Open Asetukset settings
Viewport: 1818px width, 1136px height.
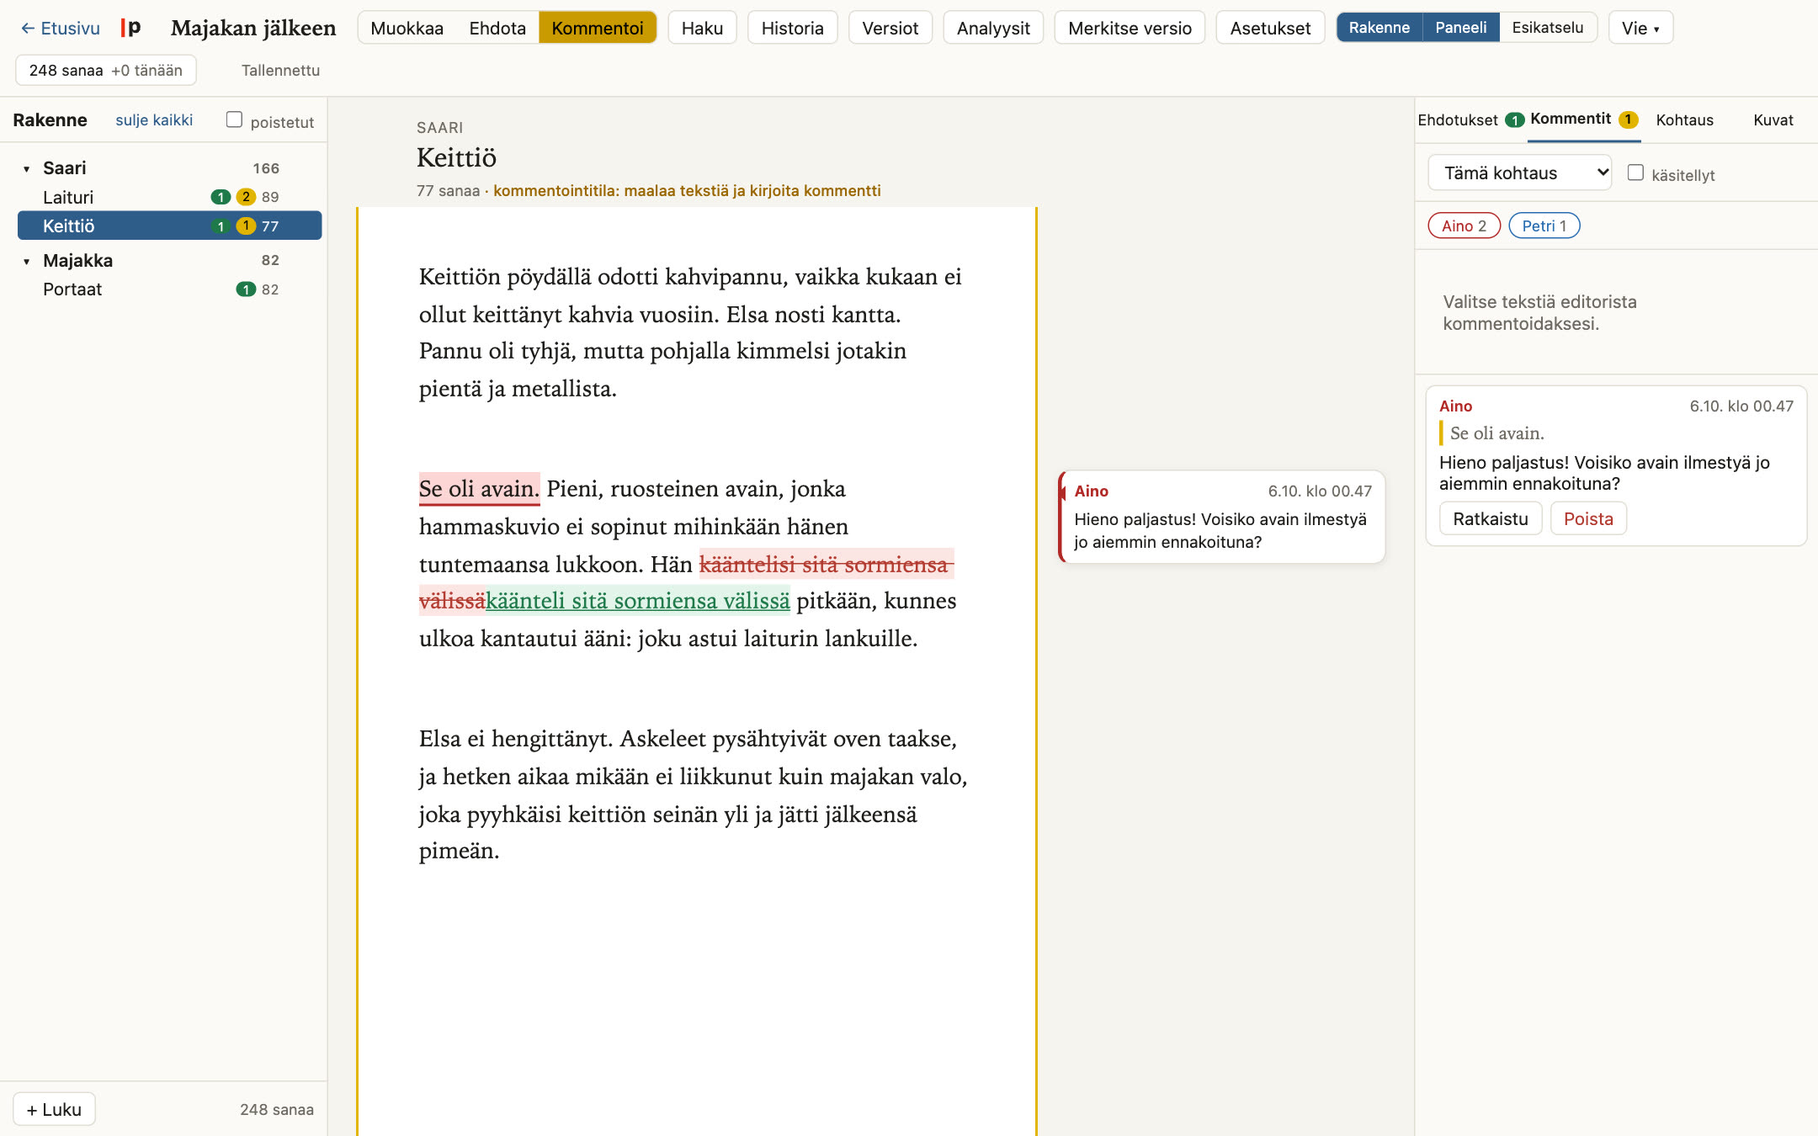tap(1270, 28)
